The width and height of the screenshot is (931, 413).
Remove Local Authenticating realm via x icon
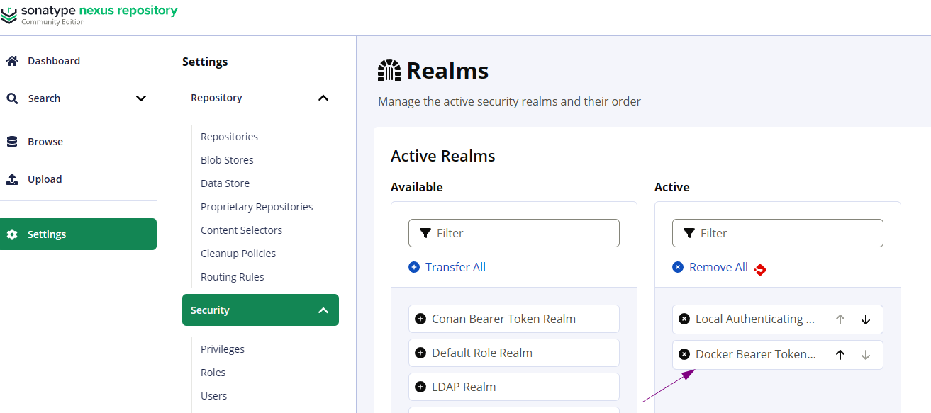684,319
